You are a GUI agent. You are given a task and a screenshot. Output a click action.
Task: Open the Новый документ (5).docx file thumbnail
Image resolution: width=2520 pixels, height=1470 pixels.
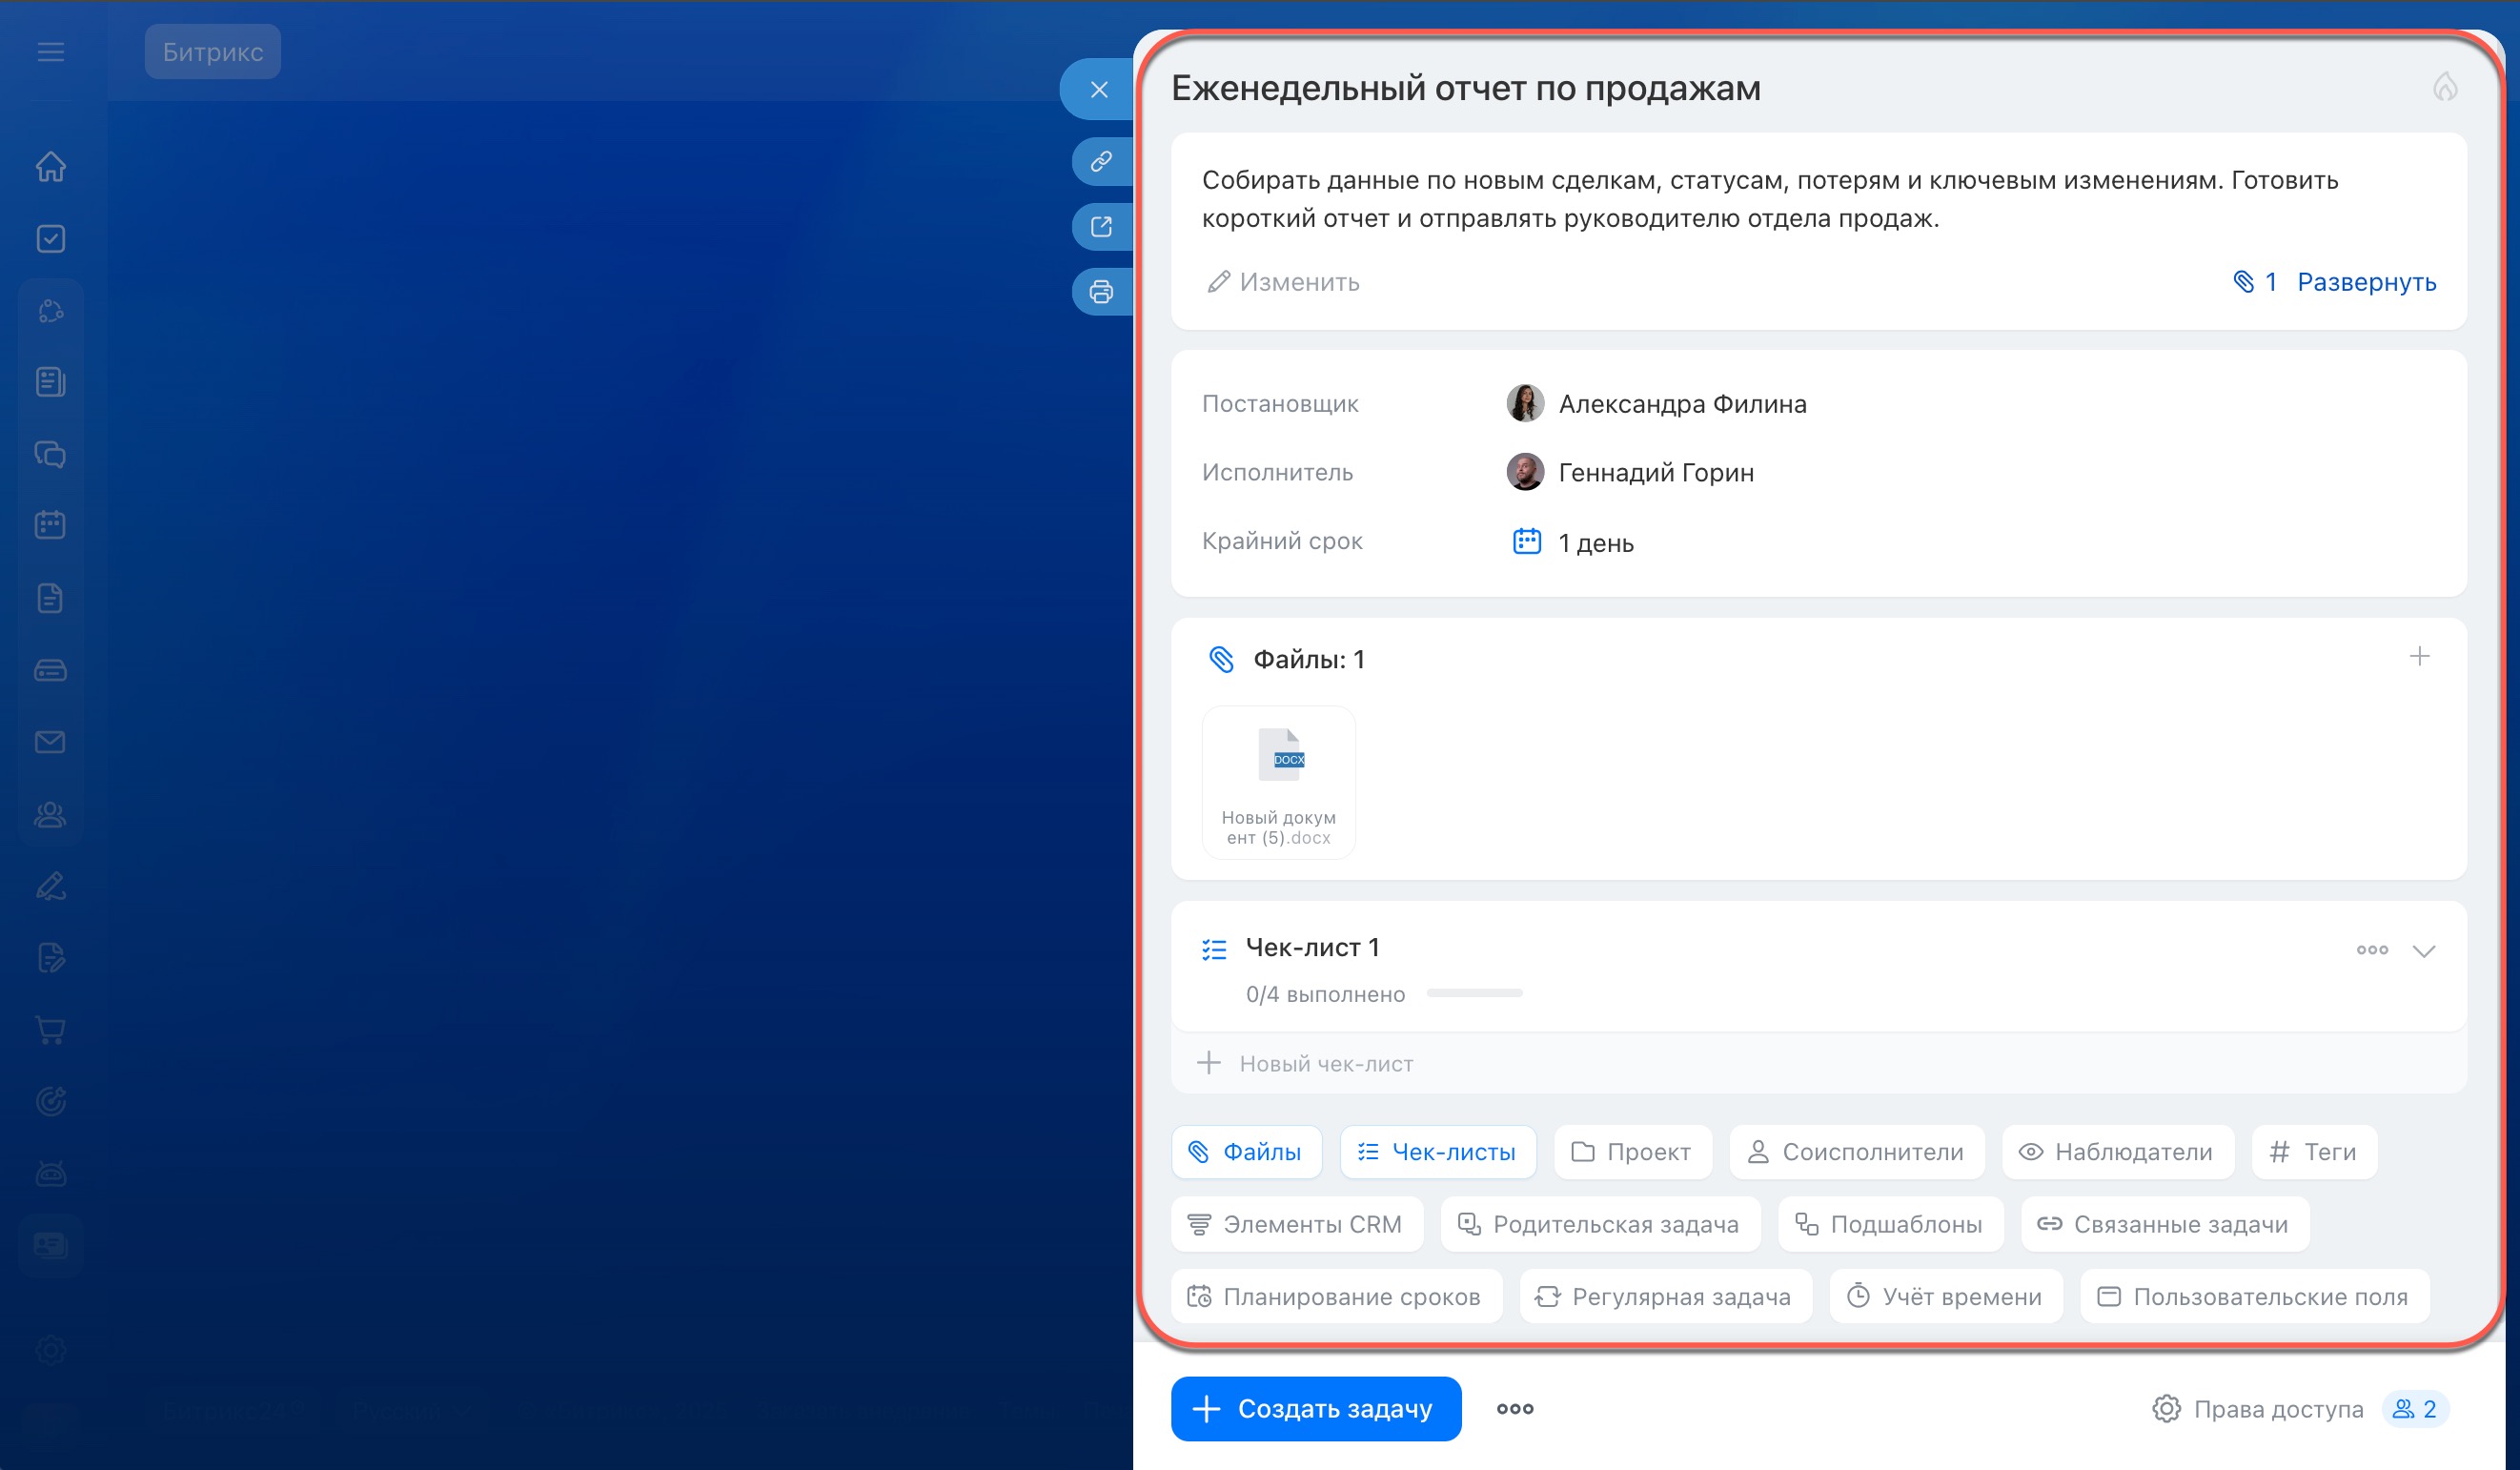click(1278, 782)
